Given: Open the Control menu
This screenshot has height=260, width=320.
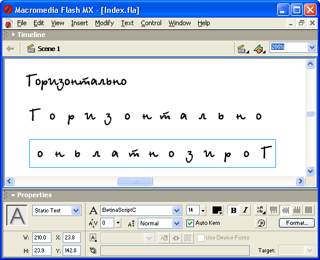Looking at the screenshot, I should [151, 23].
